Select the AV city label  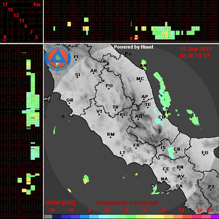point(181,177)
